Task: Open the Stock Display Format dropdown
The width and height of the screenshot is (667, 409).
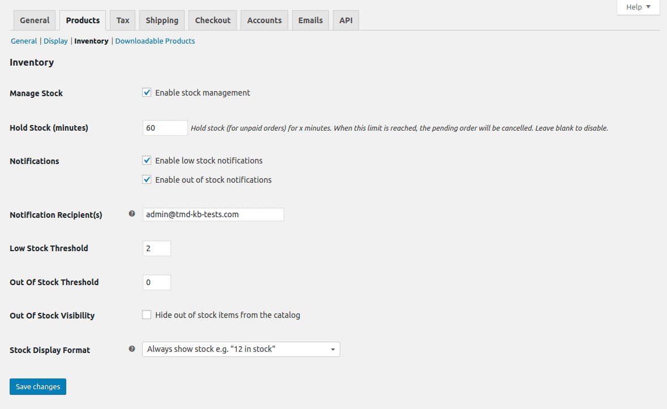Action: point(241,349)
